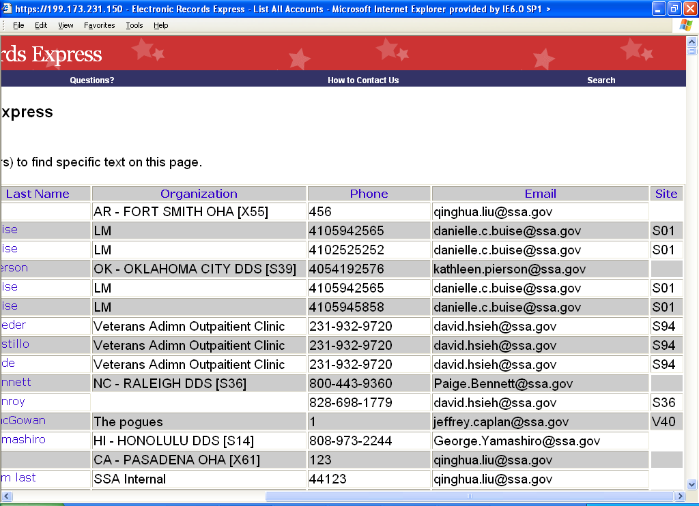Sort by the Phone column header

(369, 194)
